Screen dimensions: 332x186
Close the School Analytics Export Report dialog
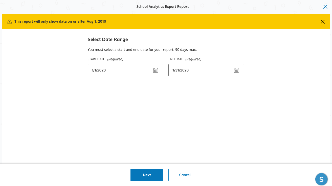pyautogui.click(x=325, y=7)
